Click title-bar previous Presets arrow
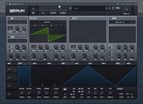143x104 pixels. pyautogui.click(x=128, y=4)
